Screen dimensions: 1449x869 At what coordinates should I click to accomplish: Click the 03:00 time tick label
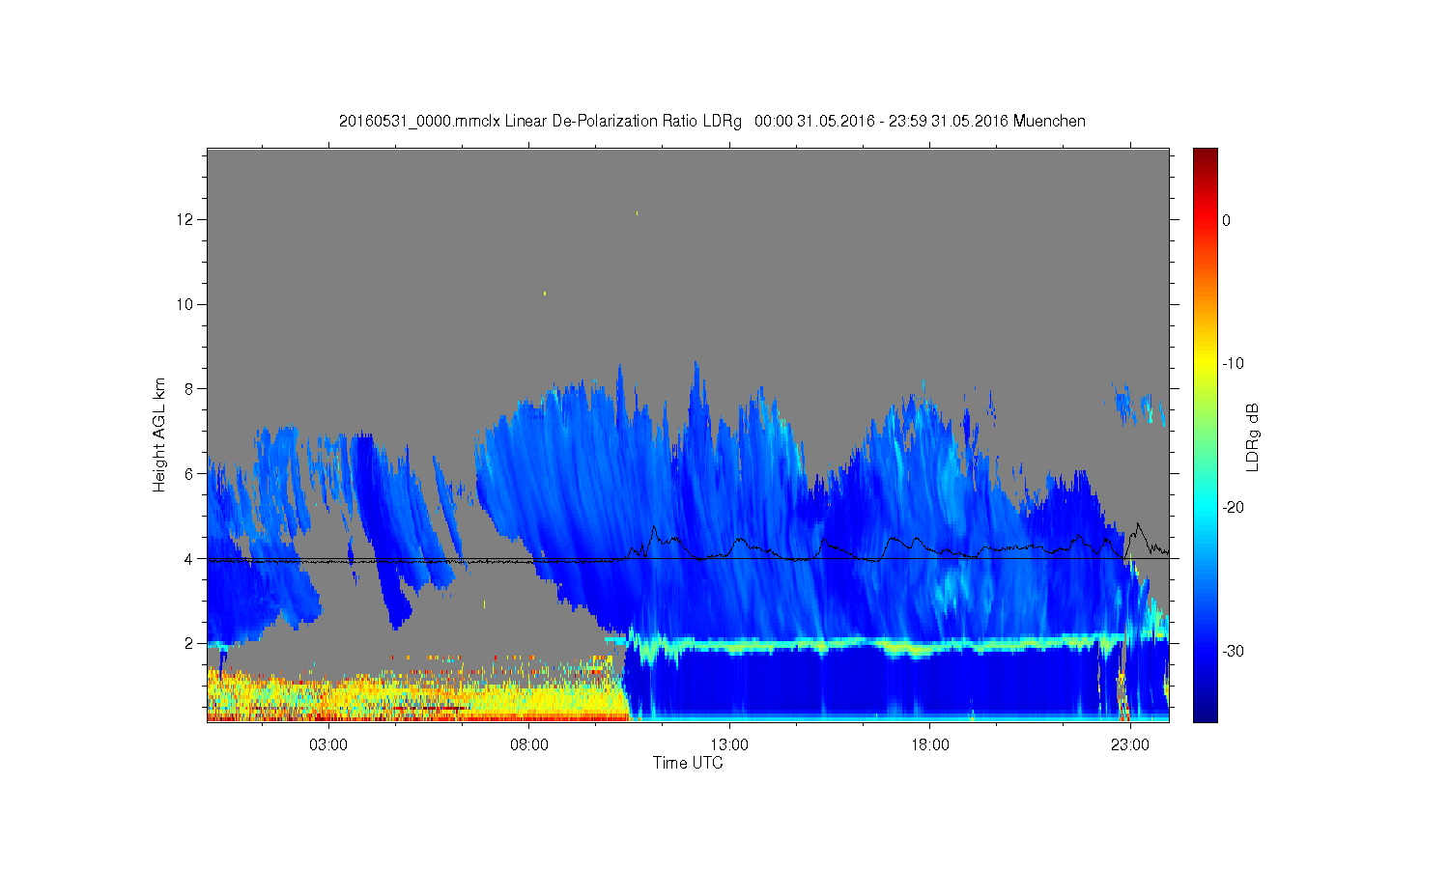[328, 745]
